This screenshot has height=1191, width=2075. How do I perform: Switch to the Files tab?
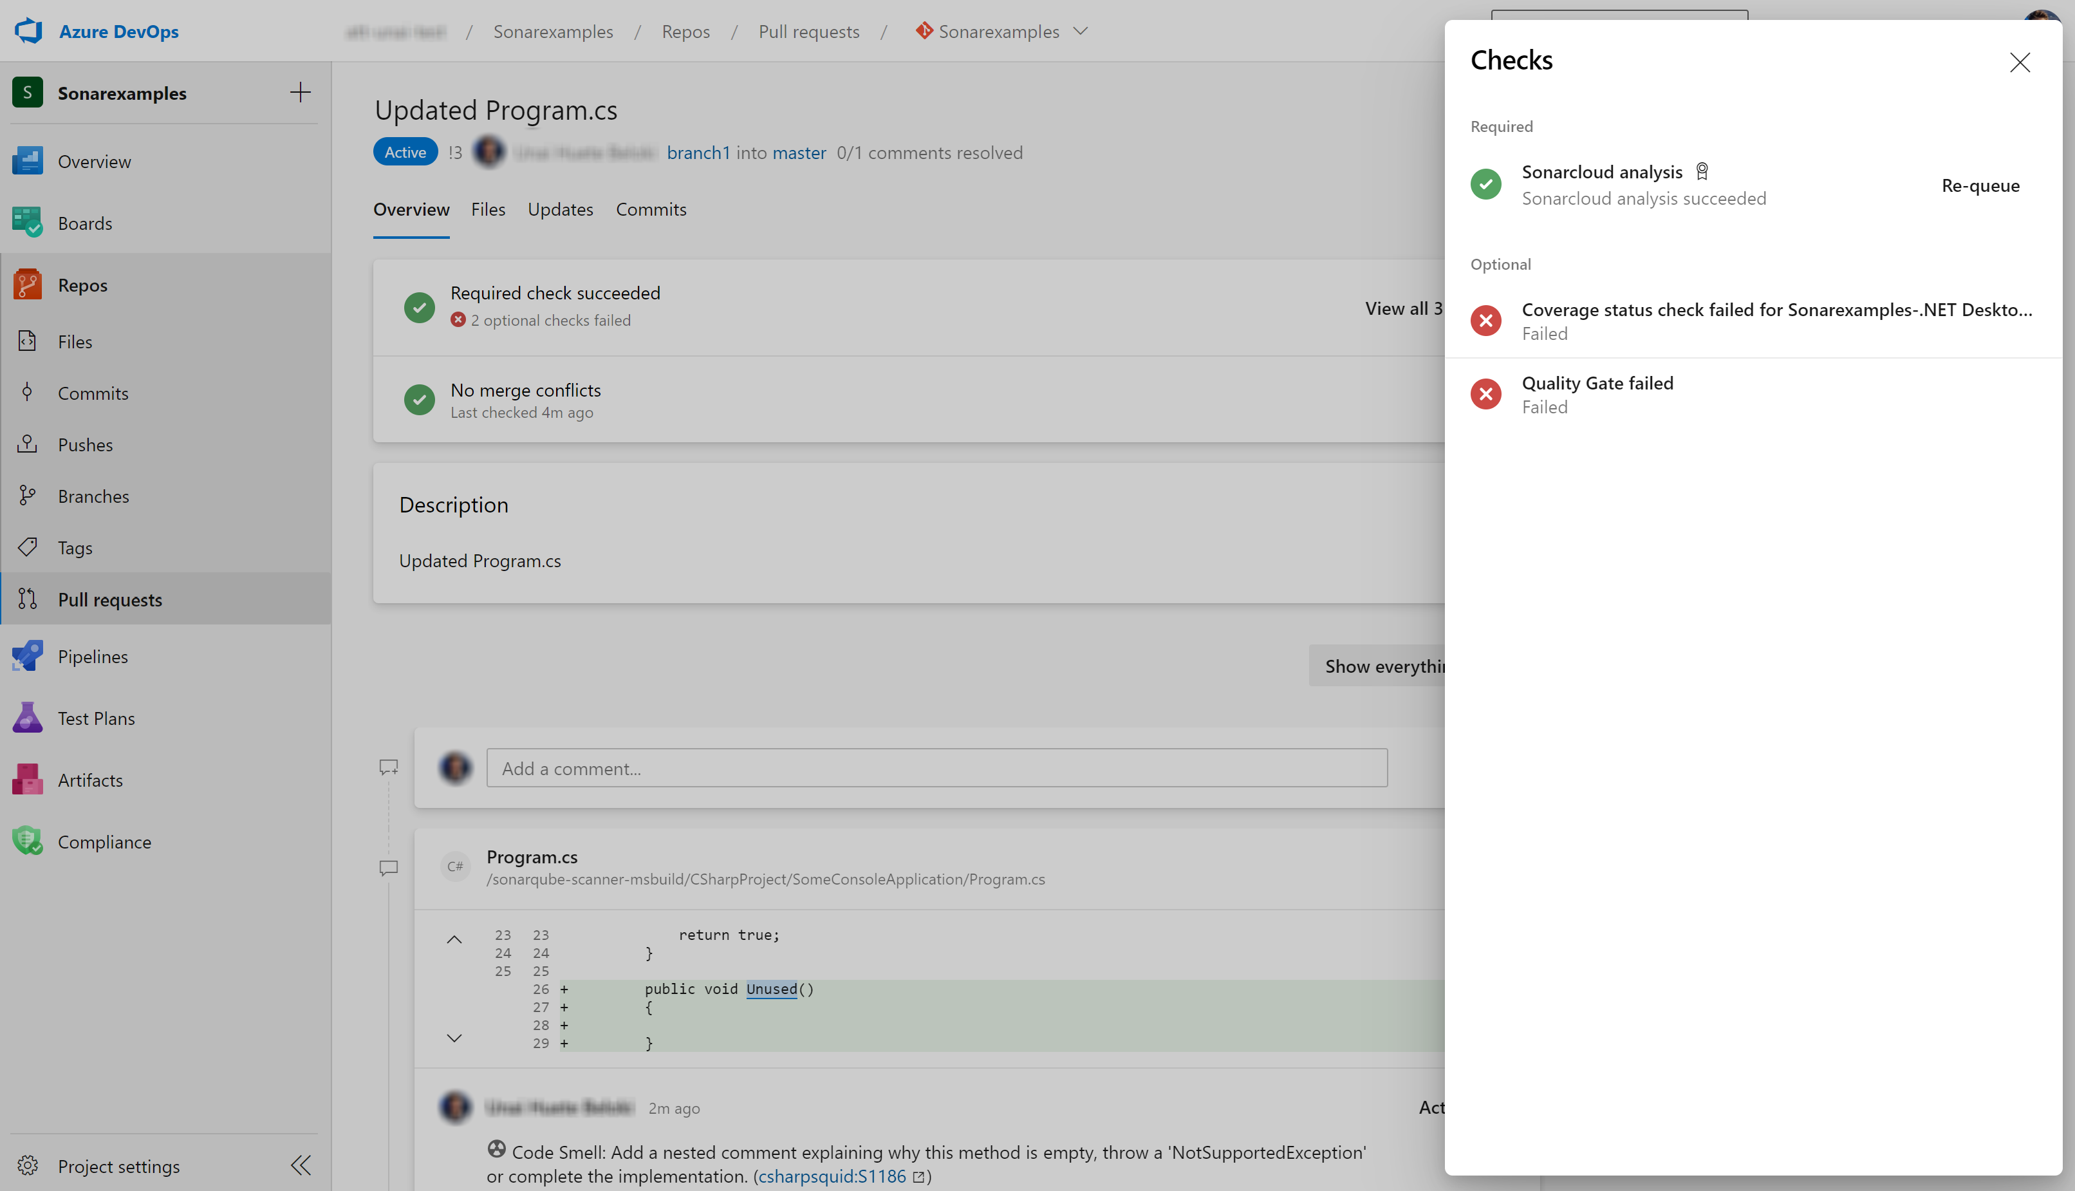[x=488, y=209]
